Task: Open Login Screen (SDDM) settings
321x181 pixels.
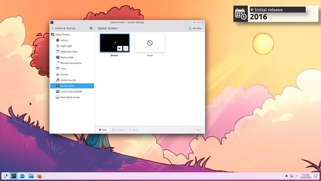Action: coord(72,92)
